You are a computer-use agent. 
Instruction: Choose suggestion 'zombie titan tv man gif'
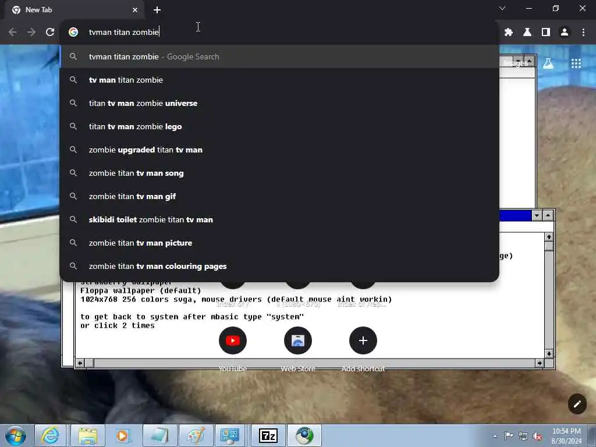(279, 196)
